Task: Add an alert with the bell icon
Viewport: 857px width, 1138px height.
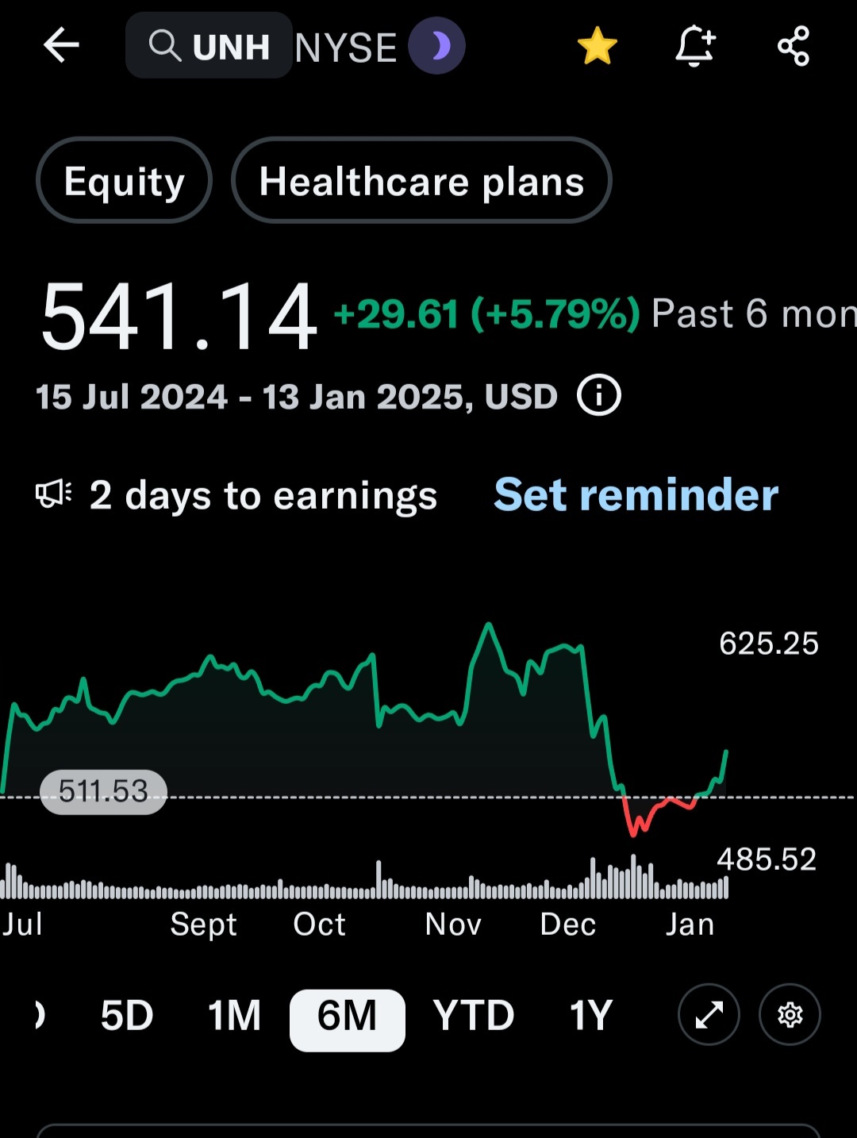Action: (x=695, y=45)
